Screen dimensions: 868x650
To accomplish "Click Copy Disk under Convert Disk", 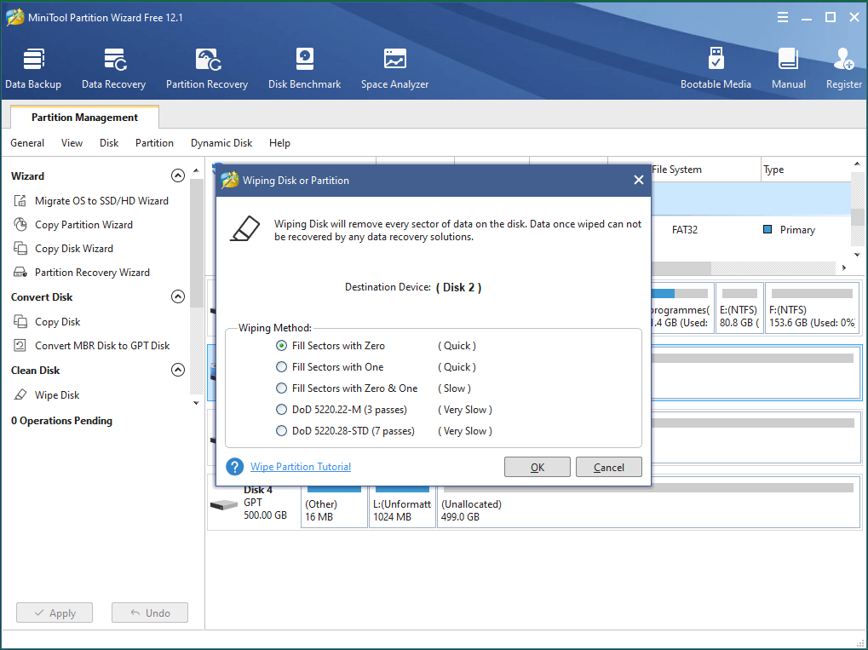I will click(x=58, y=321).
